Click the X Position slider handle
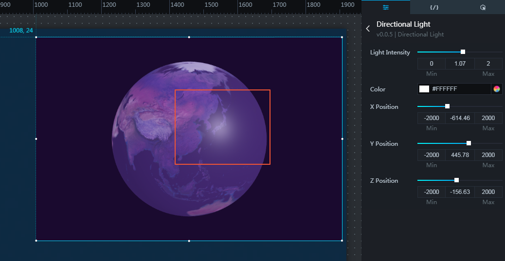The width and height of the screenshot is (505, 261). click(x=447, y=106)
